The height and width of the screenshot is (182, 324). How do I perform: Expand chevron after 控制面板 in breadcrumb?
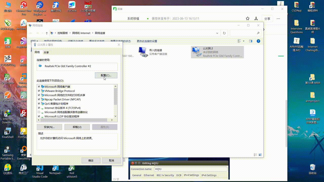[70, 33]
